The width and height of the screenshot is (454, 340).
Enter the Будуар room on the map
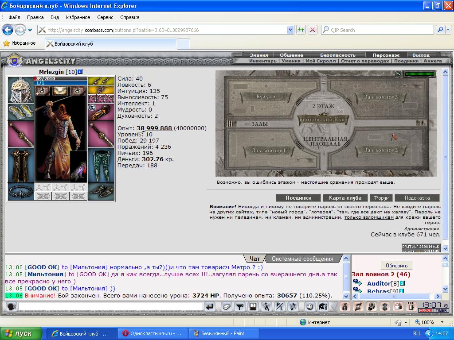[266, 97]
